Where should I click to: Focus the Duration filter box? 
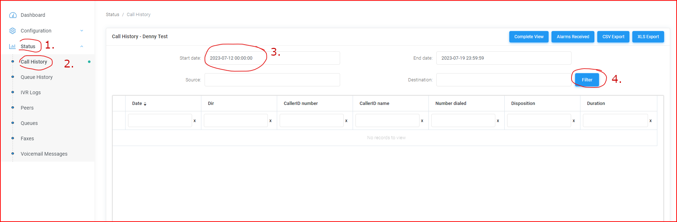coord(615,121)
